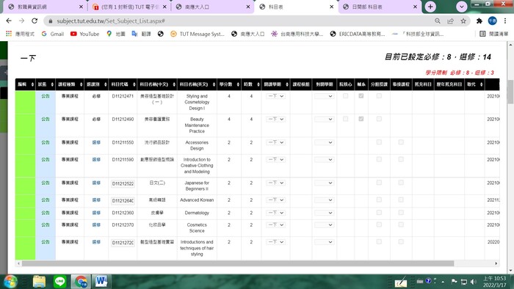
Task: Sort by the 學分數 column header
Action: click(229, 84)
